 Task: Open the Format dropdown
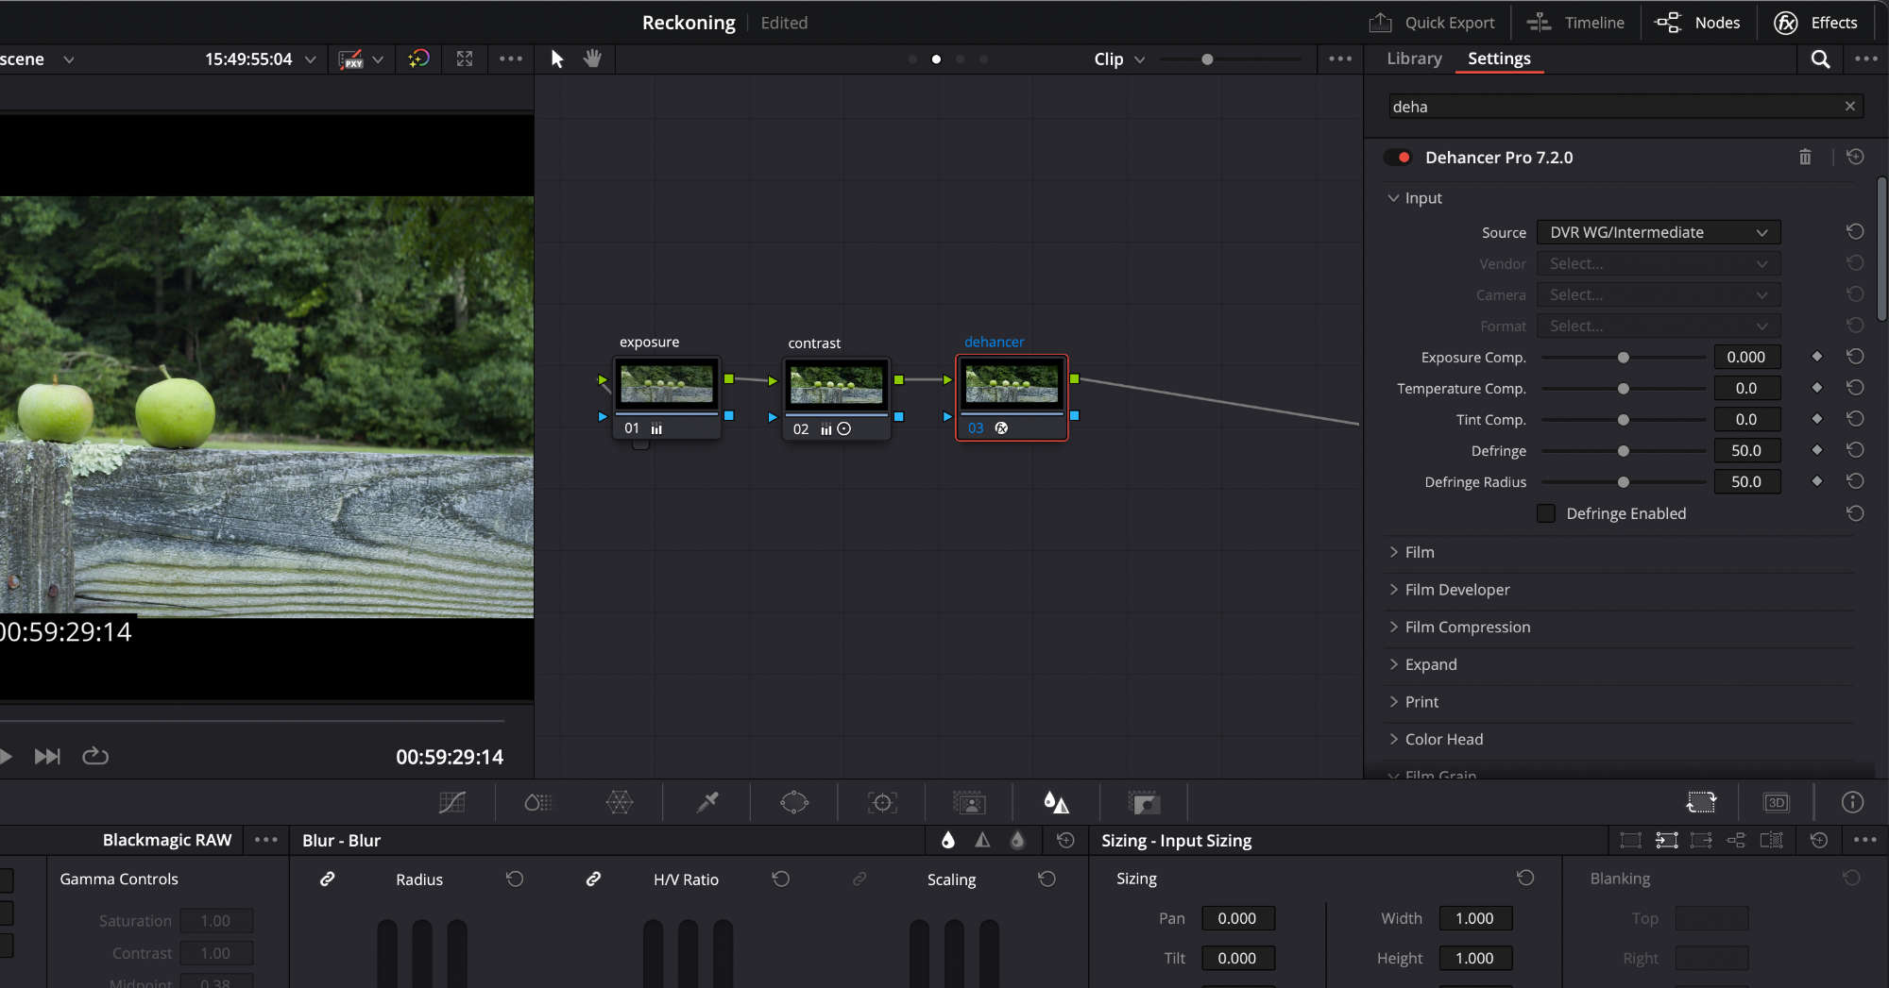(1659, 326)
